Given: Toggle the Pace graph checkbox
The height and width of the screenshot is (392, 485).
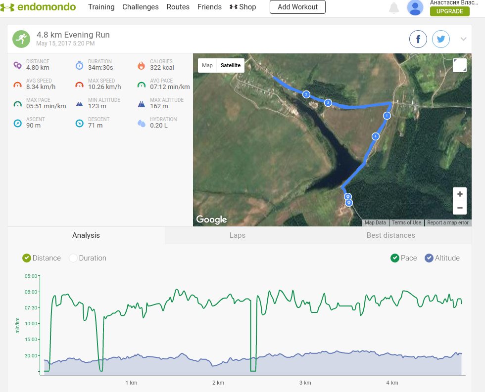Looking at the screenshot, I should point(395,258).
